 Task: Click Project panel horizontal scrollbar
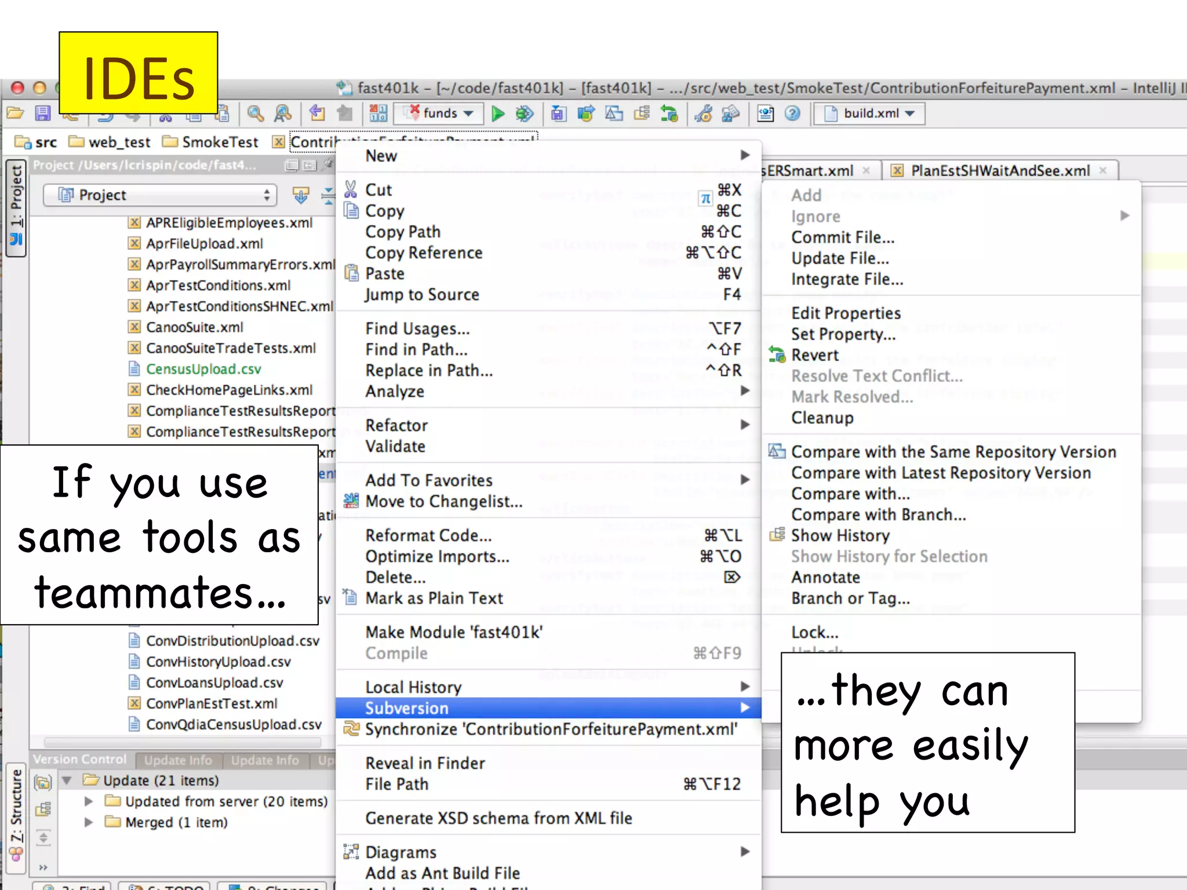point(183,742)
